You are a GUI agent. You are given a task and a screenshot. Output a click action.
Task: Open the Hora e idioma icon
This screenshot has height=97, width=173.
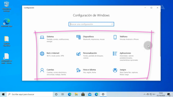point(78,70)
